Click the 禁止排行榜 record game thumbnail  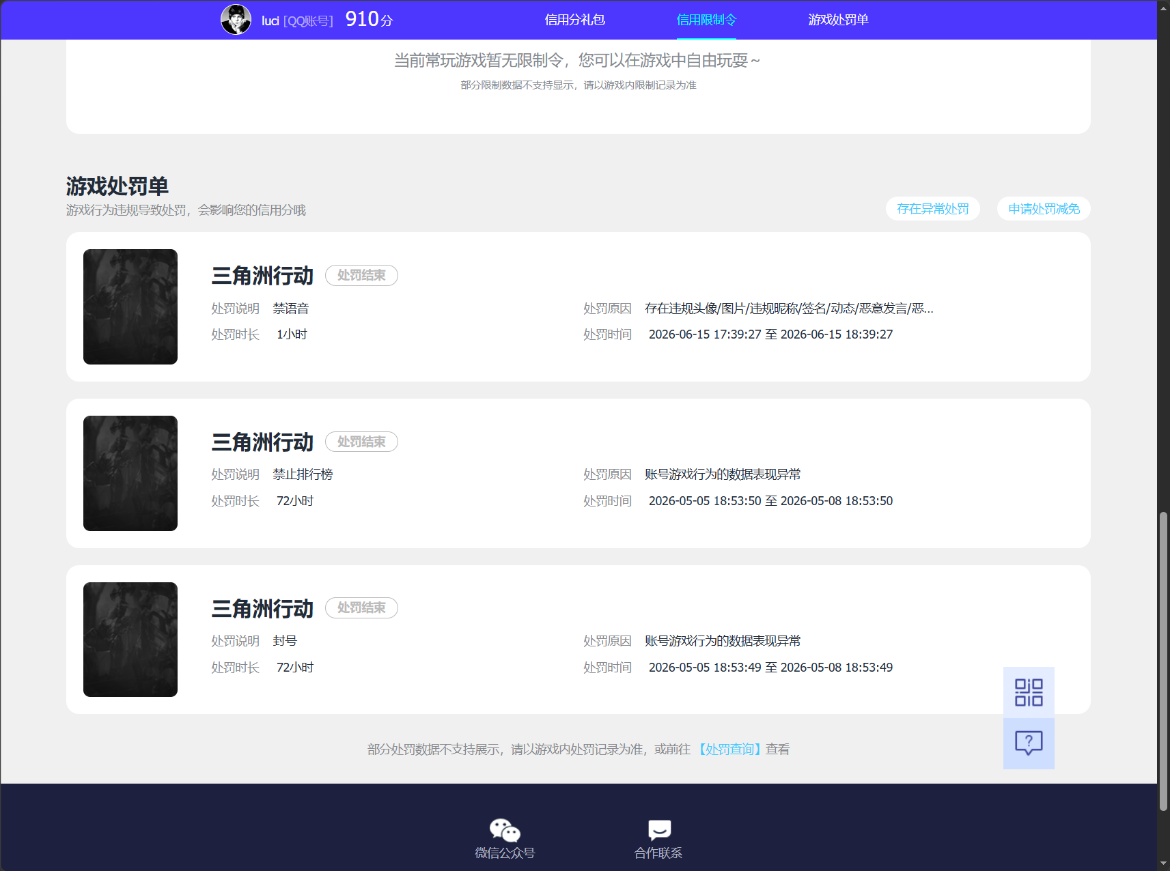130,473
